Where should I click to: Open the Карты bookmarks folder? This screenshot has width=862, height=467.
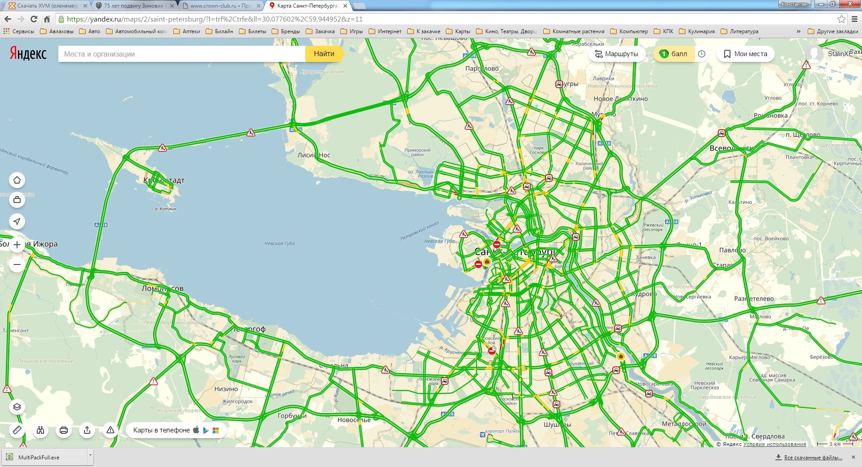coord(458,31)
